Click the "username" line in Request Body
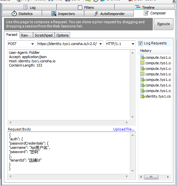 (29, 147)
